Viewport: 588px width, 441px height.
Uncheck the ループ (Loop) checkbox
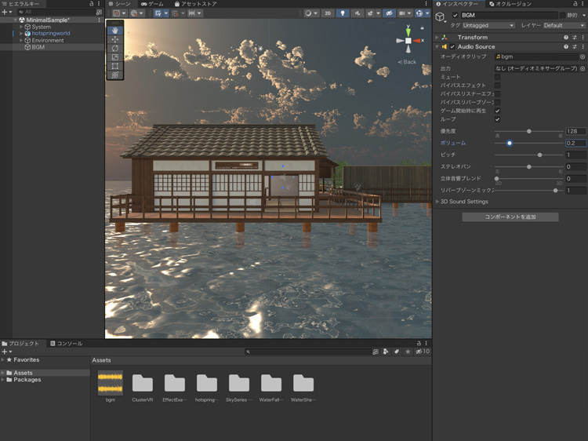pyautogui.click(x=497, y=119)
